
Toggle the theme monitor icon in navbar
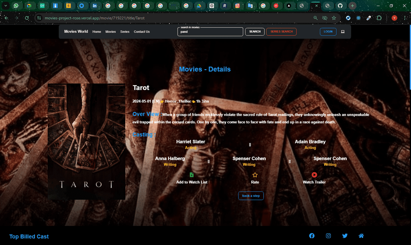(343, 32)
